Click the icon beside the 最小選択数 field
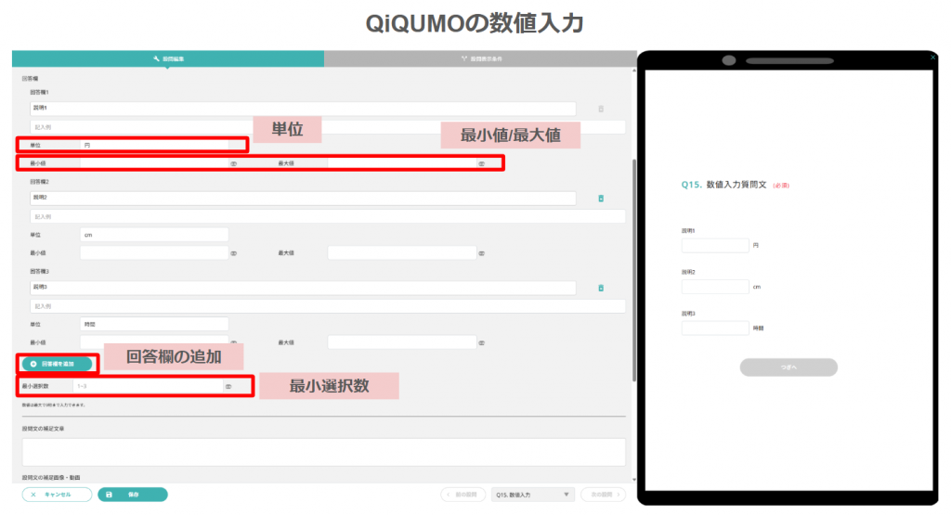This screenshot has width=951, height=515. coord(228,387)
